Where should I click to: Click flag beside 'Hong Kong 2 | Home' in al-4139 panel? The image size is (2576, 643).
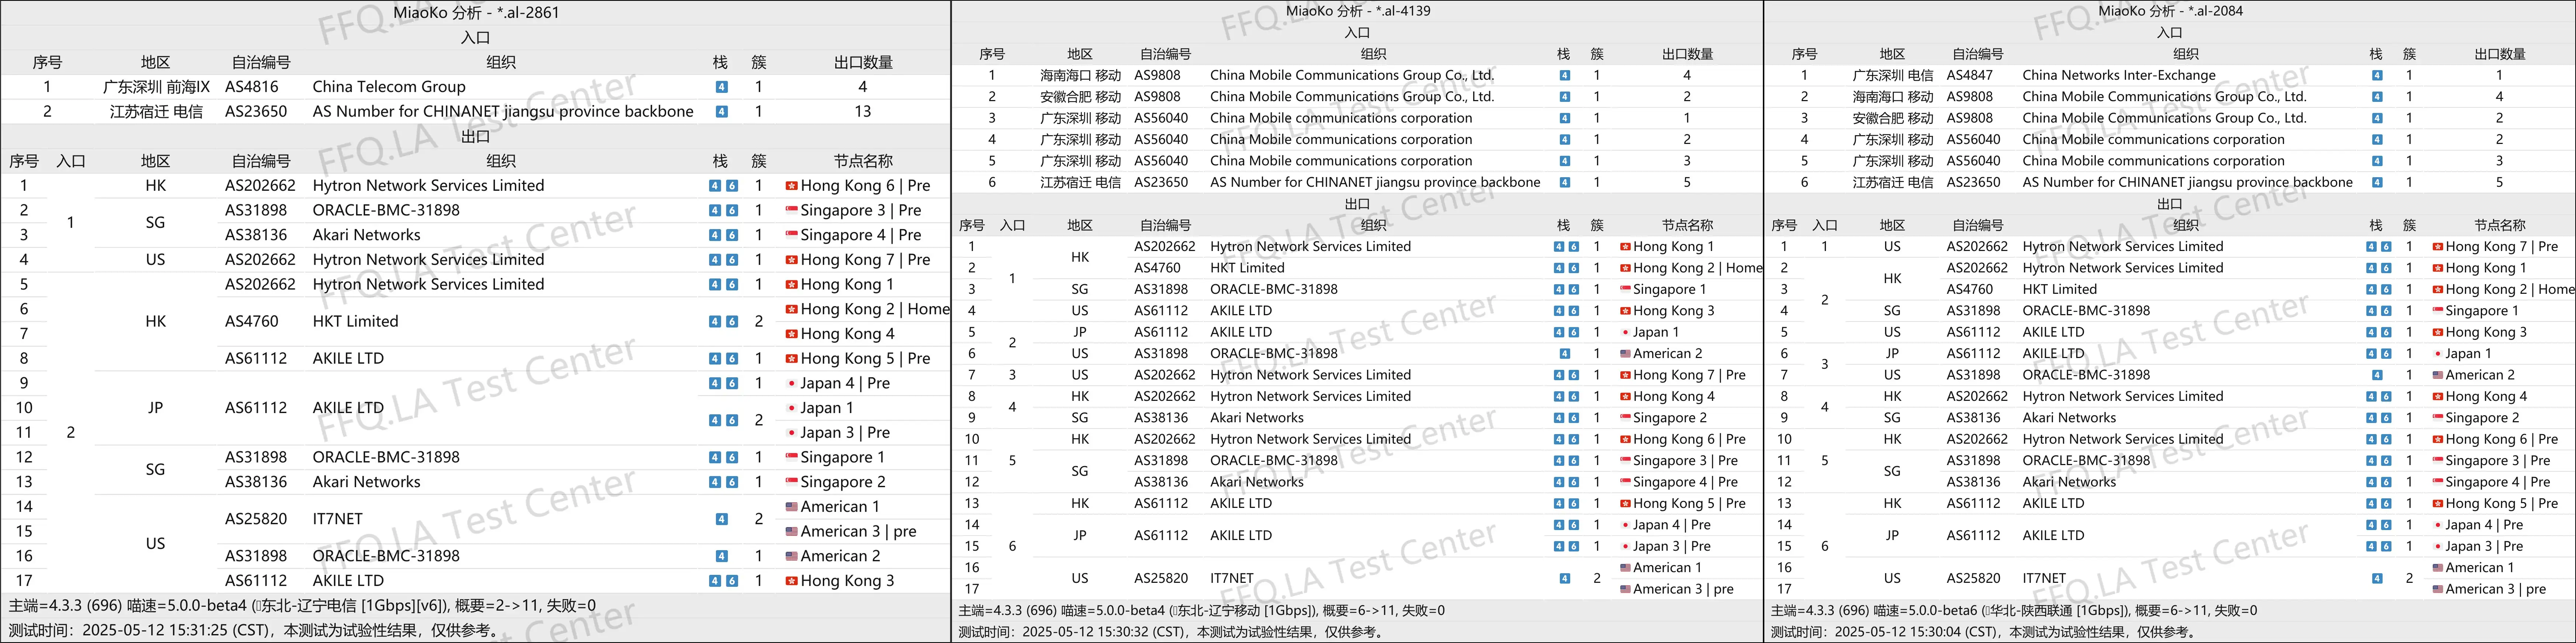coord(1625,268)
